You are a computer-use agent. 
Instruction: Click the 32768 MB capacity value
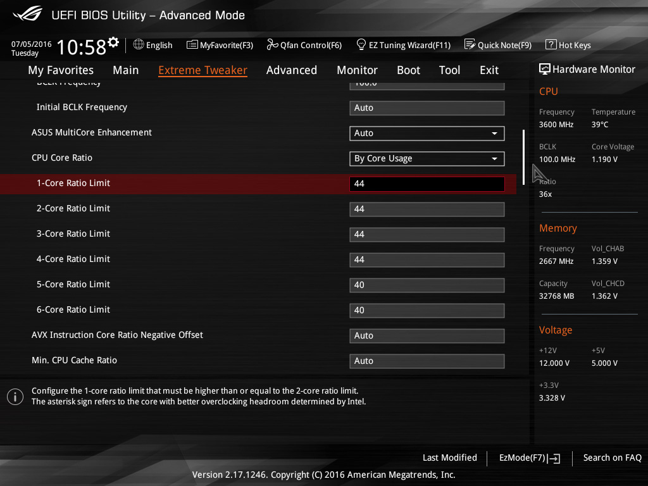pyautogui.click(x=557, y=296)
